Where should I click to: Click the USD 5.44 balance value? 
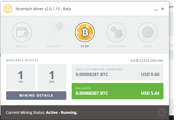[150, 93]
